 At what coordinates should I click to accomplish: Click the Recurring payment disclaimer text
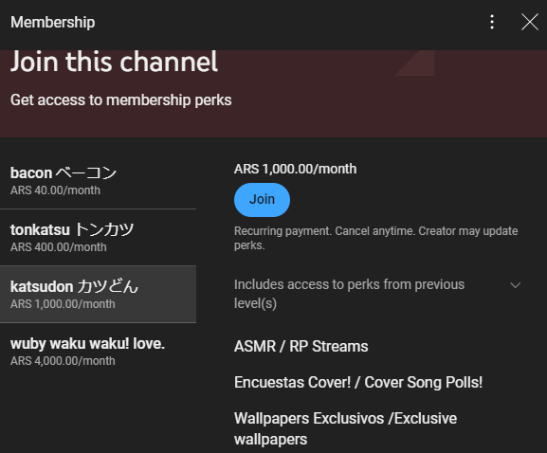pyautogui.click(x=376, y=238)
